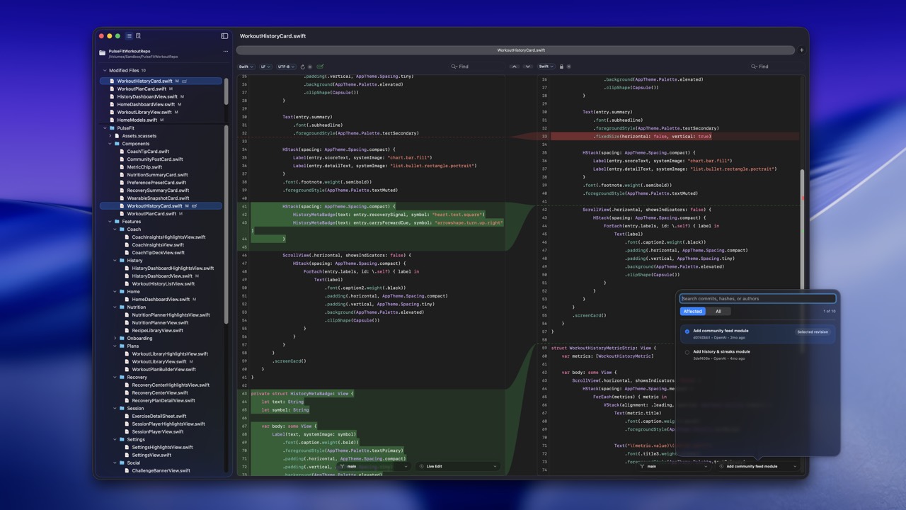The image size is (906, 510).
Task: Click the clock icon beside Live Edit
Action: pos(422,466)
